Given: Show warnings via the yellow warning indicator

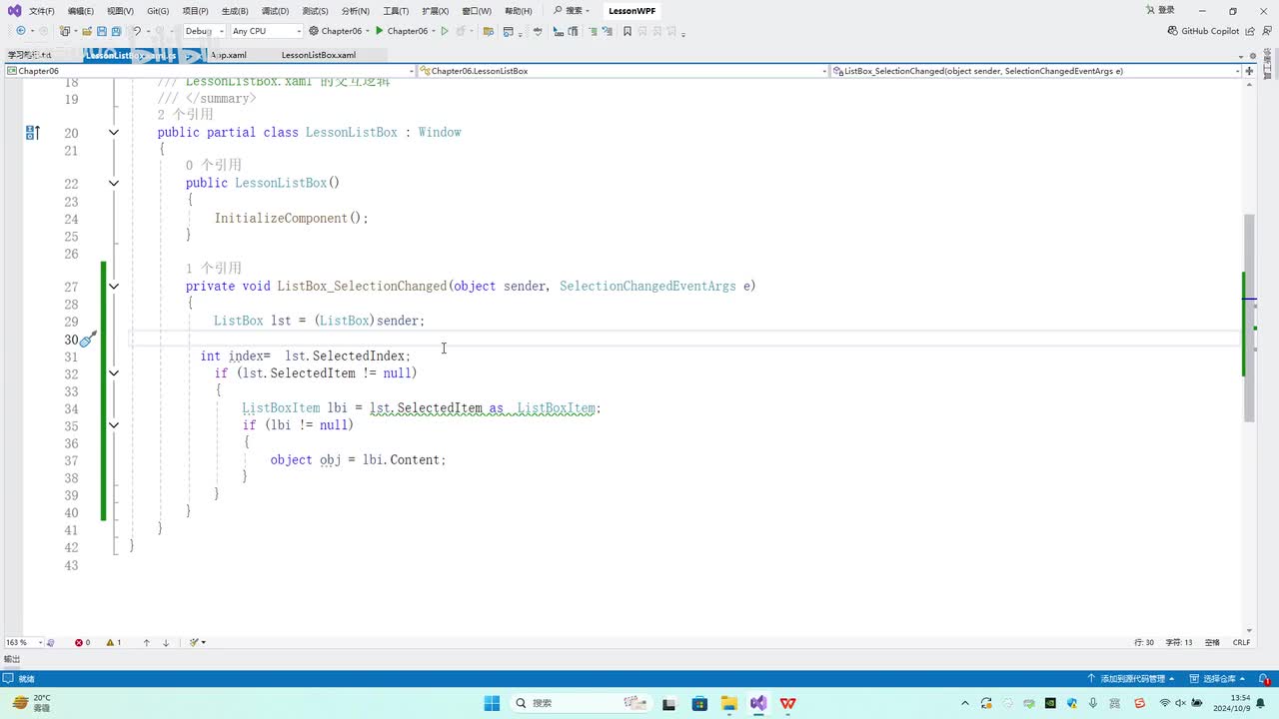Looking at the screenshot, I should coord(114,642).
